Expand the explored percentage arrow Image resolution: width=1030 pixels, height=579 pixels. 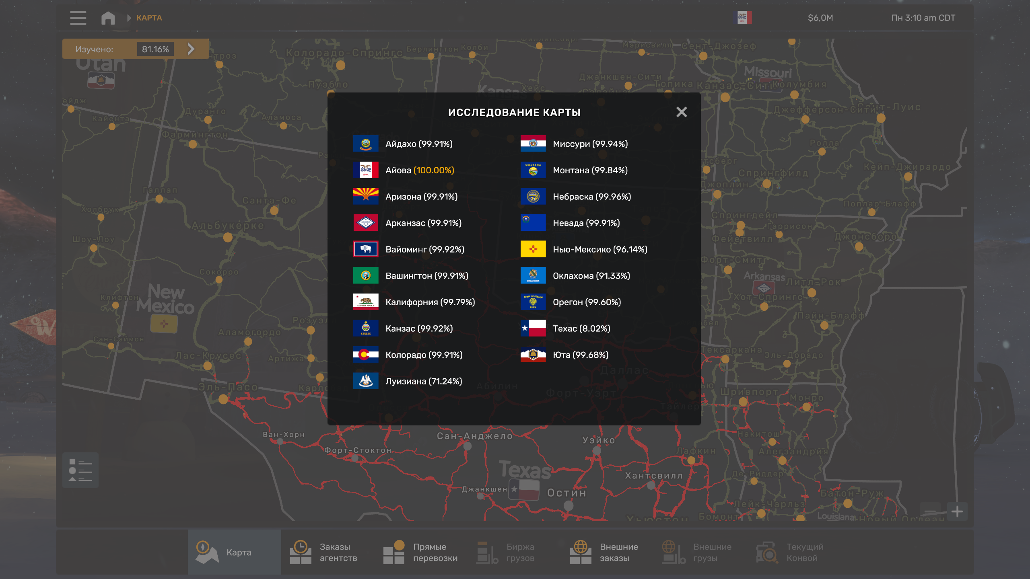pyautogui.click(x=191, y=49)
